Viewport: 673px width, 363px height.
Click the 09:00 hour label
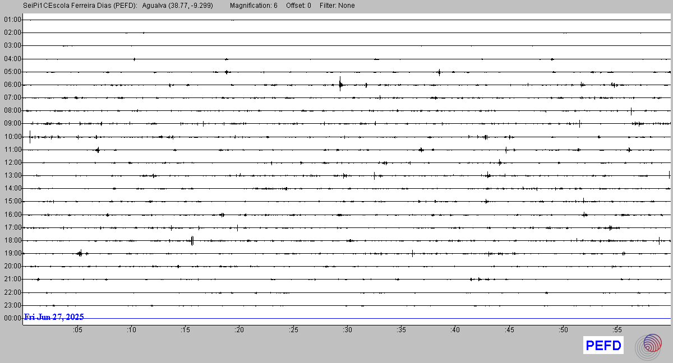(12, 123)
